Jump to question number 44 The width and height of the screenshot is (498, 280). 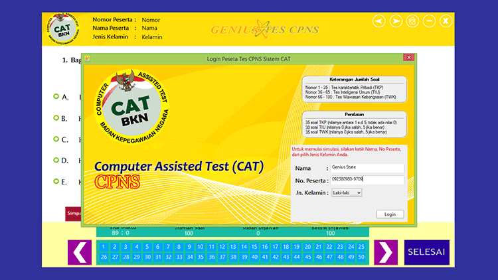pyautogui.click(x=297, y=257)
